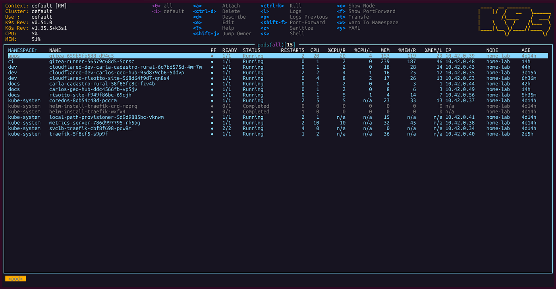This screenshot has height=289, width=556.
Task: Select pod gitea-659b5fb588-d94c5
Action: click(278, 56)
